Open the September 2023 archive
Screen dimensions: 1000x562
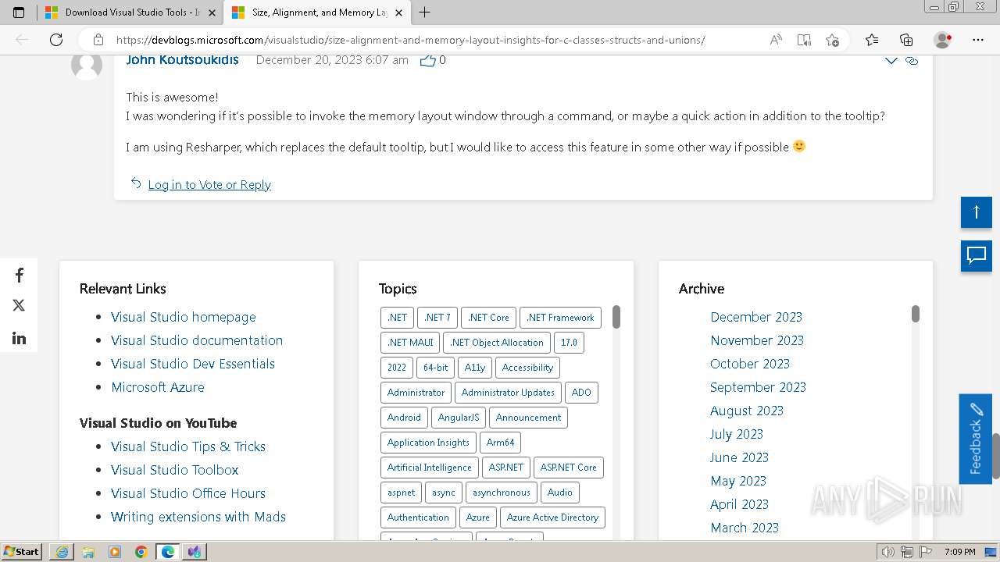[x=758, y=387]
